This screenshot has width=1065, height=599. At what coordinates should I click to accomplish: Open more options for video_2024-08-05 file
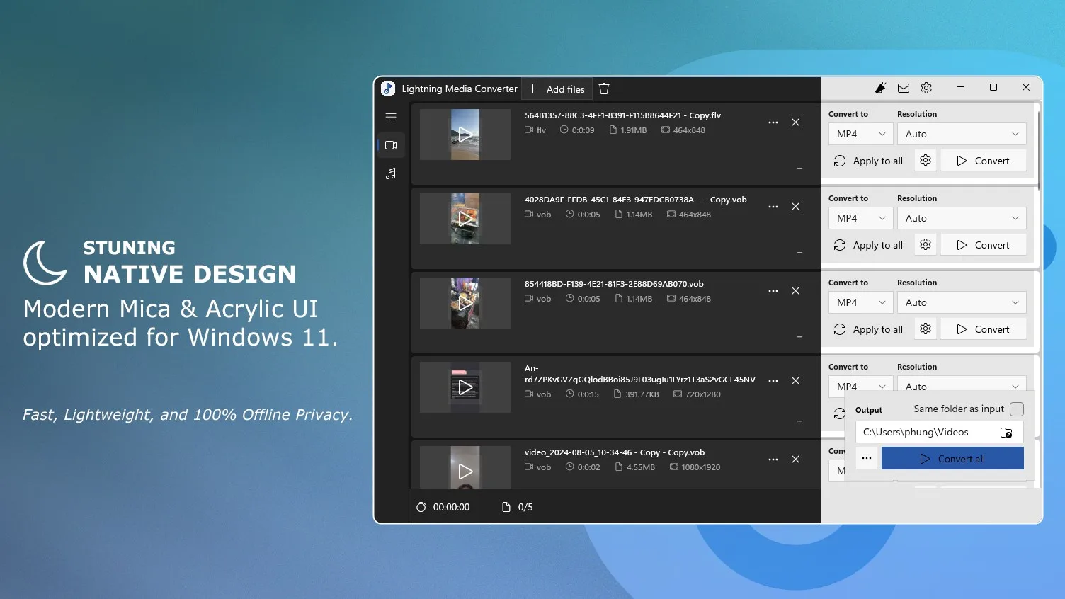point(773,460)
